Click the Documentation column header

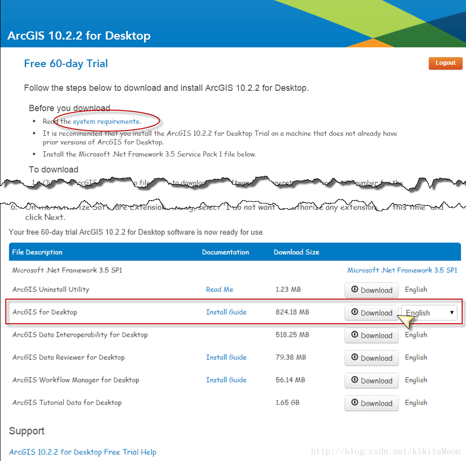tap(225, 252)
